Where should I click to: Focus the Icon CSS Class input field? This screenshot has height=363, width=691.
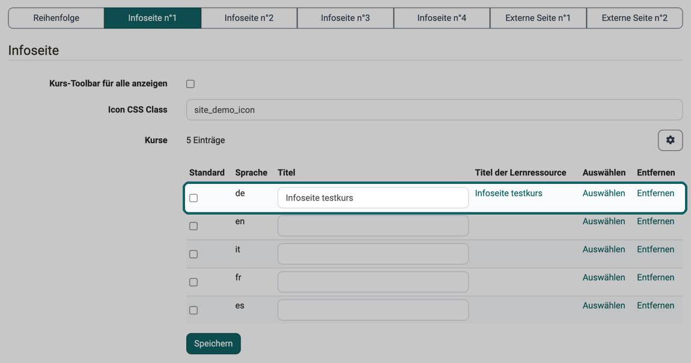pyautogui.click(x=434, y=110)
